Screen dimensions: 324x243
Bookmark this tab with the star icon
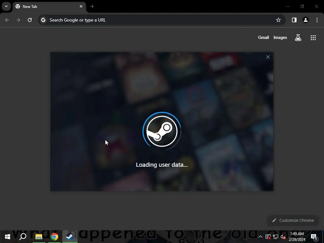coord(278,20)
